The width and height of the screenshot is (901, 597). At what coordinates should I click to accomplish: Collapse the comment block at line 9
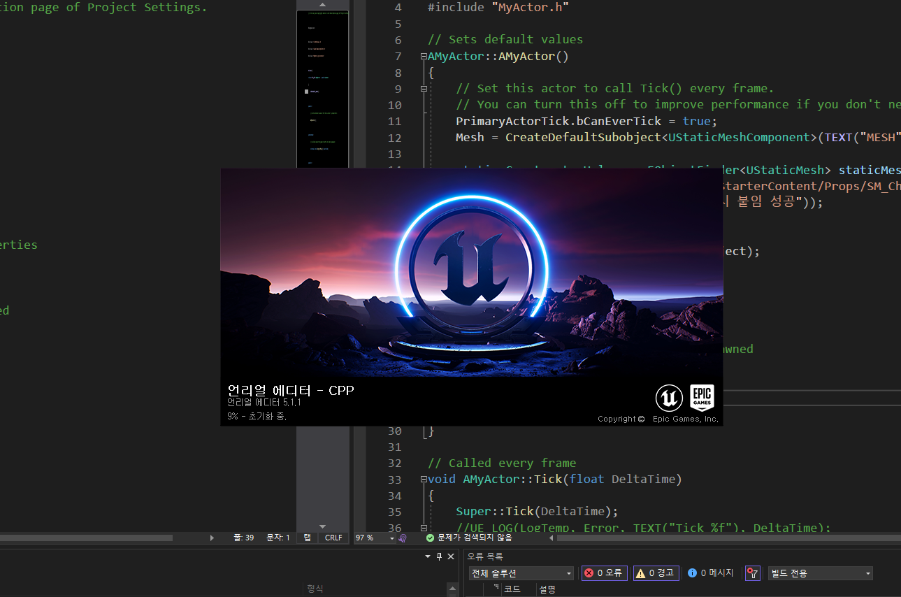click(424, 89)
